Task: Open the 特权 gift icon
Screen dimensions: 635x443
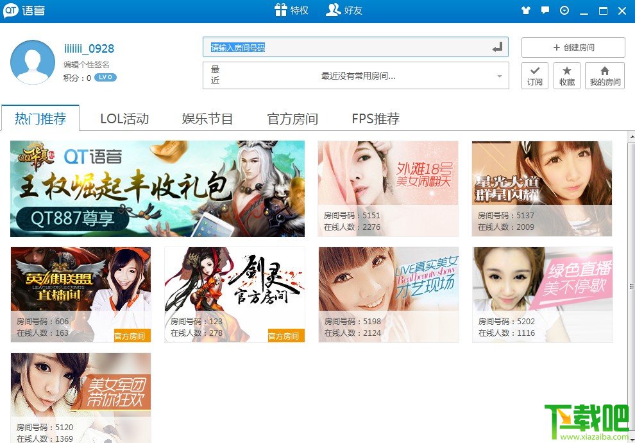Action: (x=291, y=10)
